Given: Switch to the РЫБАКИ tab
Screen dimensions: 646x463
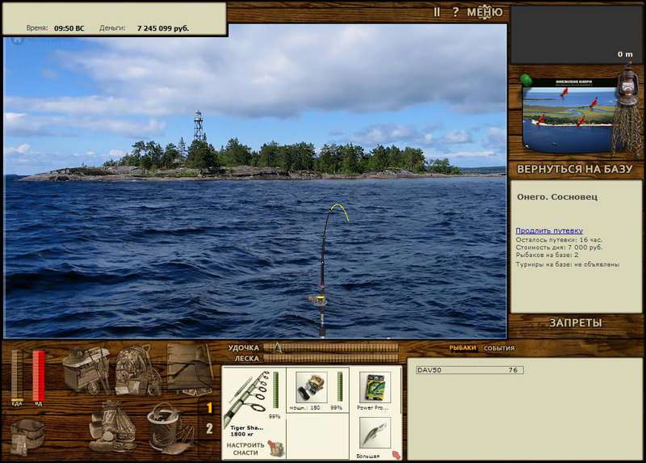Looking at the screenshot, I should pyautogui.click(x=462, y=348).
